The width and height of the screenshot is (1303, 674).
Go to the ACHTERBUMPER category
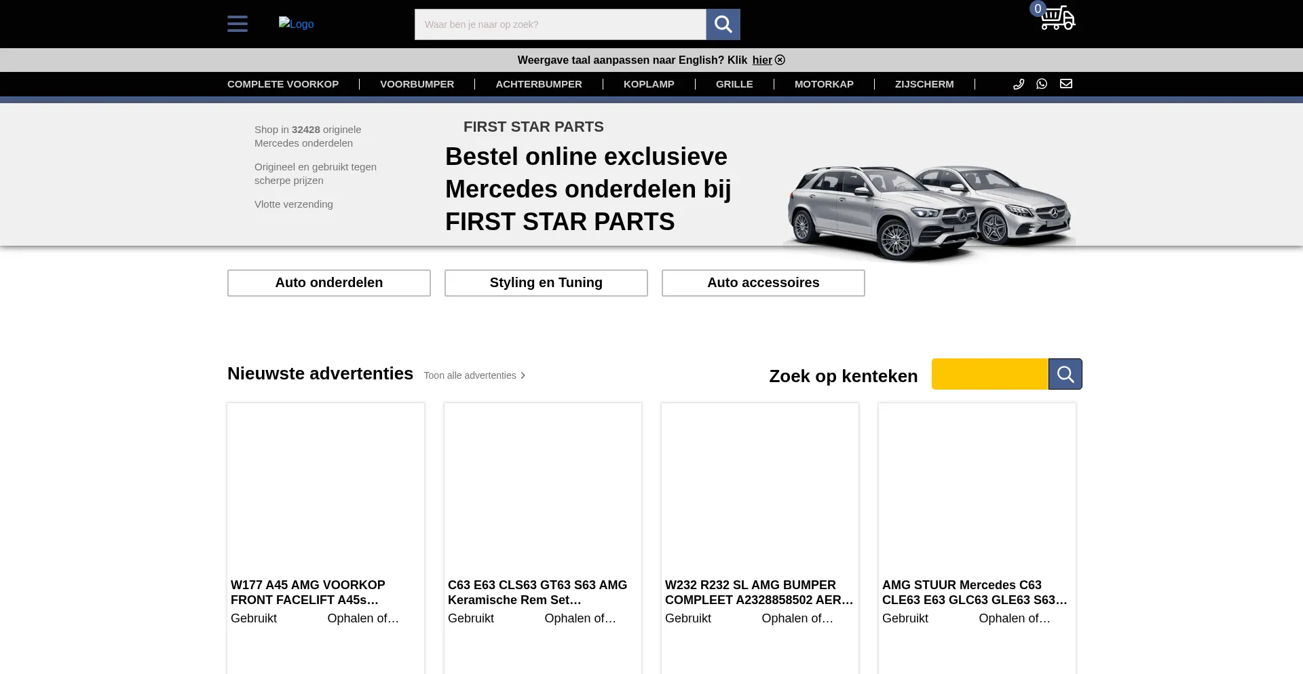click(539, 84)
